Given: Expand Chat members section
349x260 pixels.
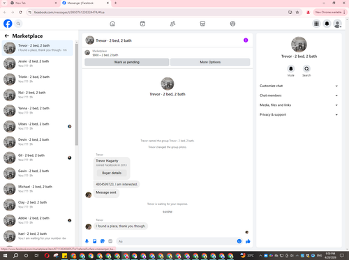Looking at the screenshot, I should 299,95.
